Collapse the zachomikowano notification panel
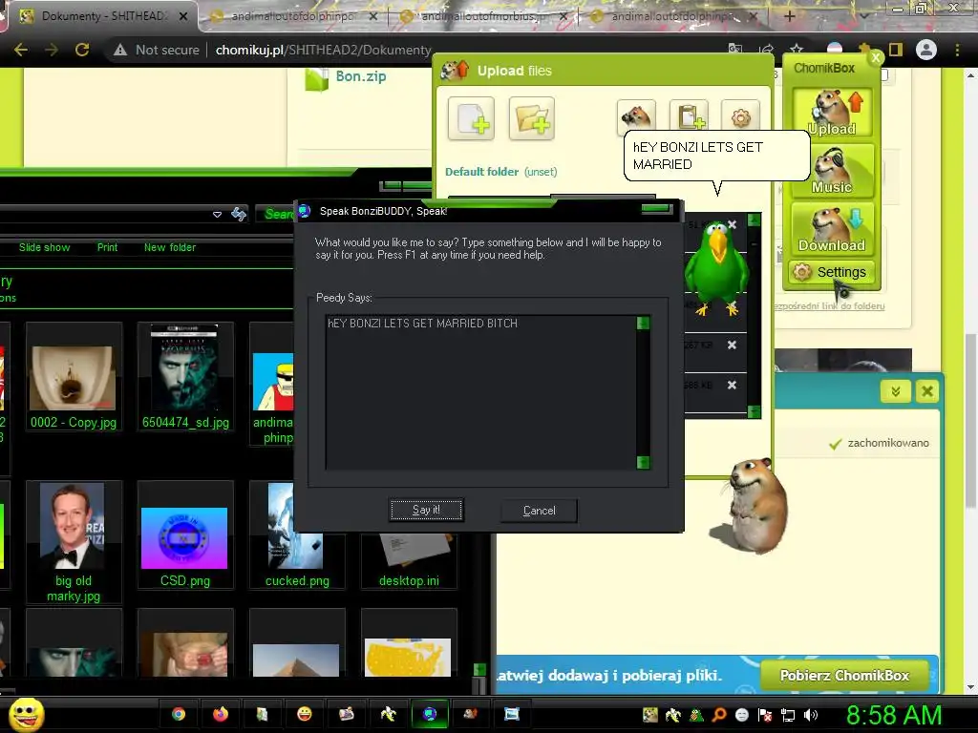This screenshot has height=733, width=978. (896, 391)
